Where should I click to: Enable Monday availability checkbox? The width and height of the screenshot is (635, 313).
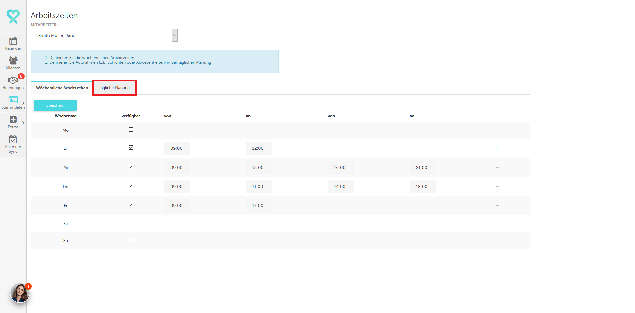pos(131,130)
